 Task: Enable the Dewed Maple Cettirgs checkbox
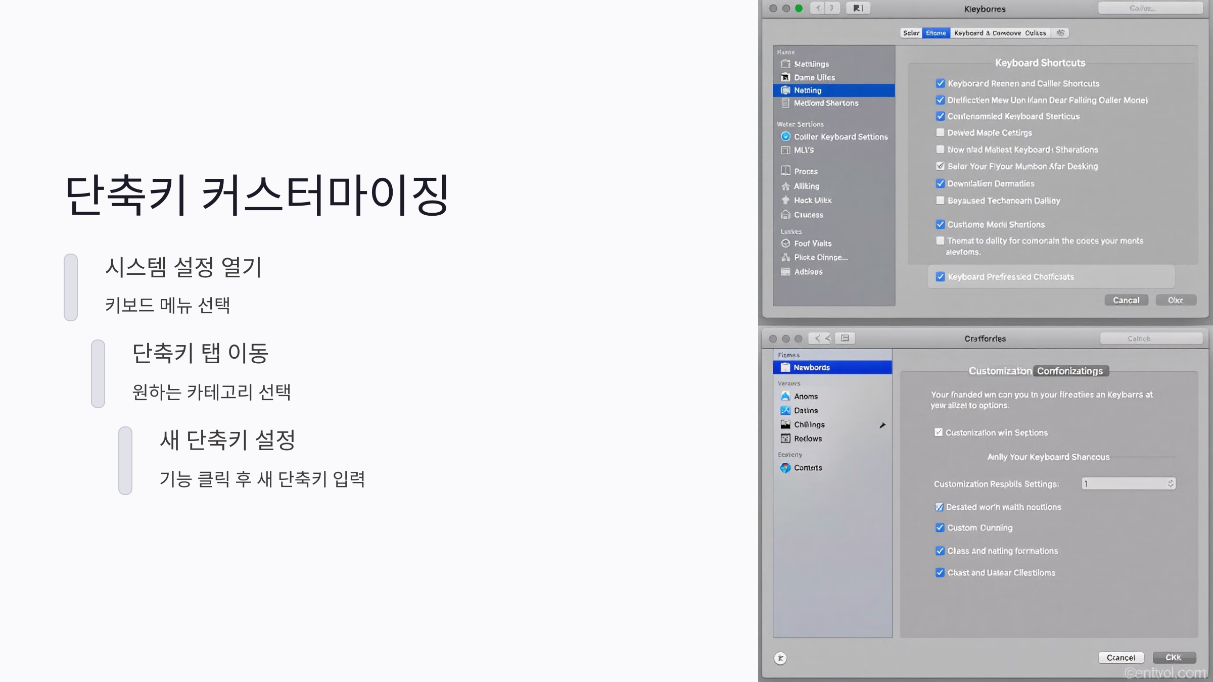[x=940, y=133]
